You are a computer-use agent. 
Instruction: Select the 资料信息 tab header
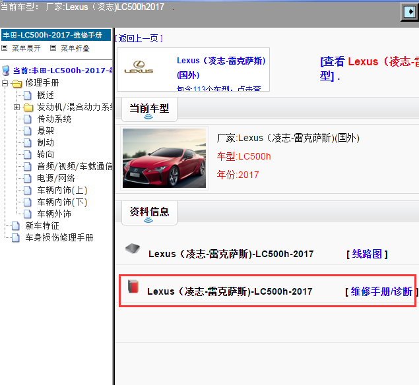(149, 212)
